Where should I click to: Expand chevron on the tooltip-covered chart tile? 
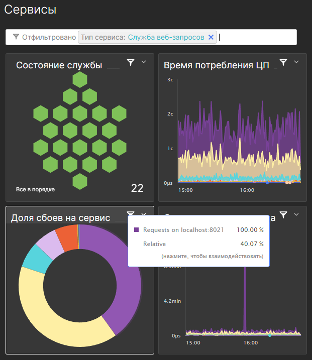(x=296, y=215)
